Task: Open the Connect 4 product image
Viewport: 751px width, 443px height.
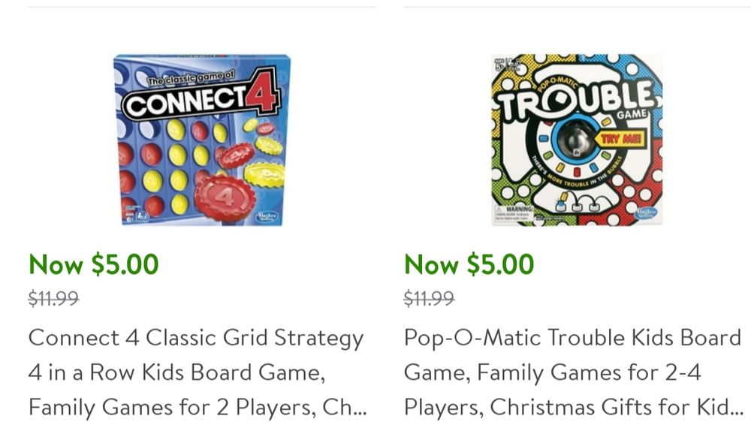Action: tap(202, 140)
